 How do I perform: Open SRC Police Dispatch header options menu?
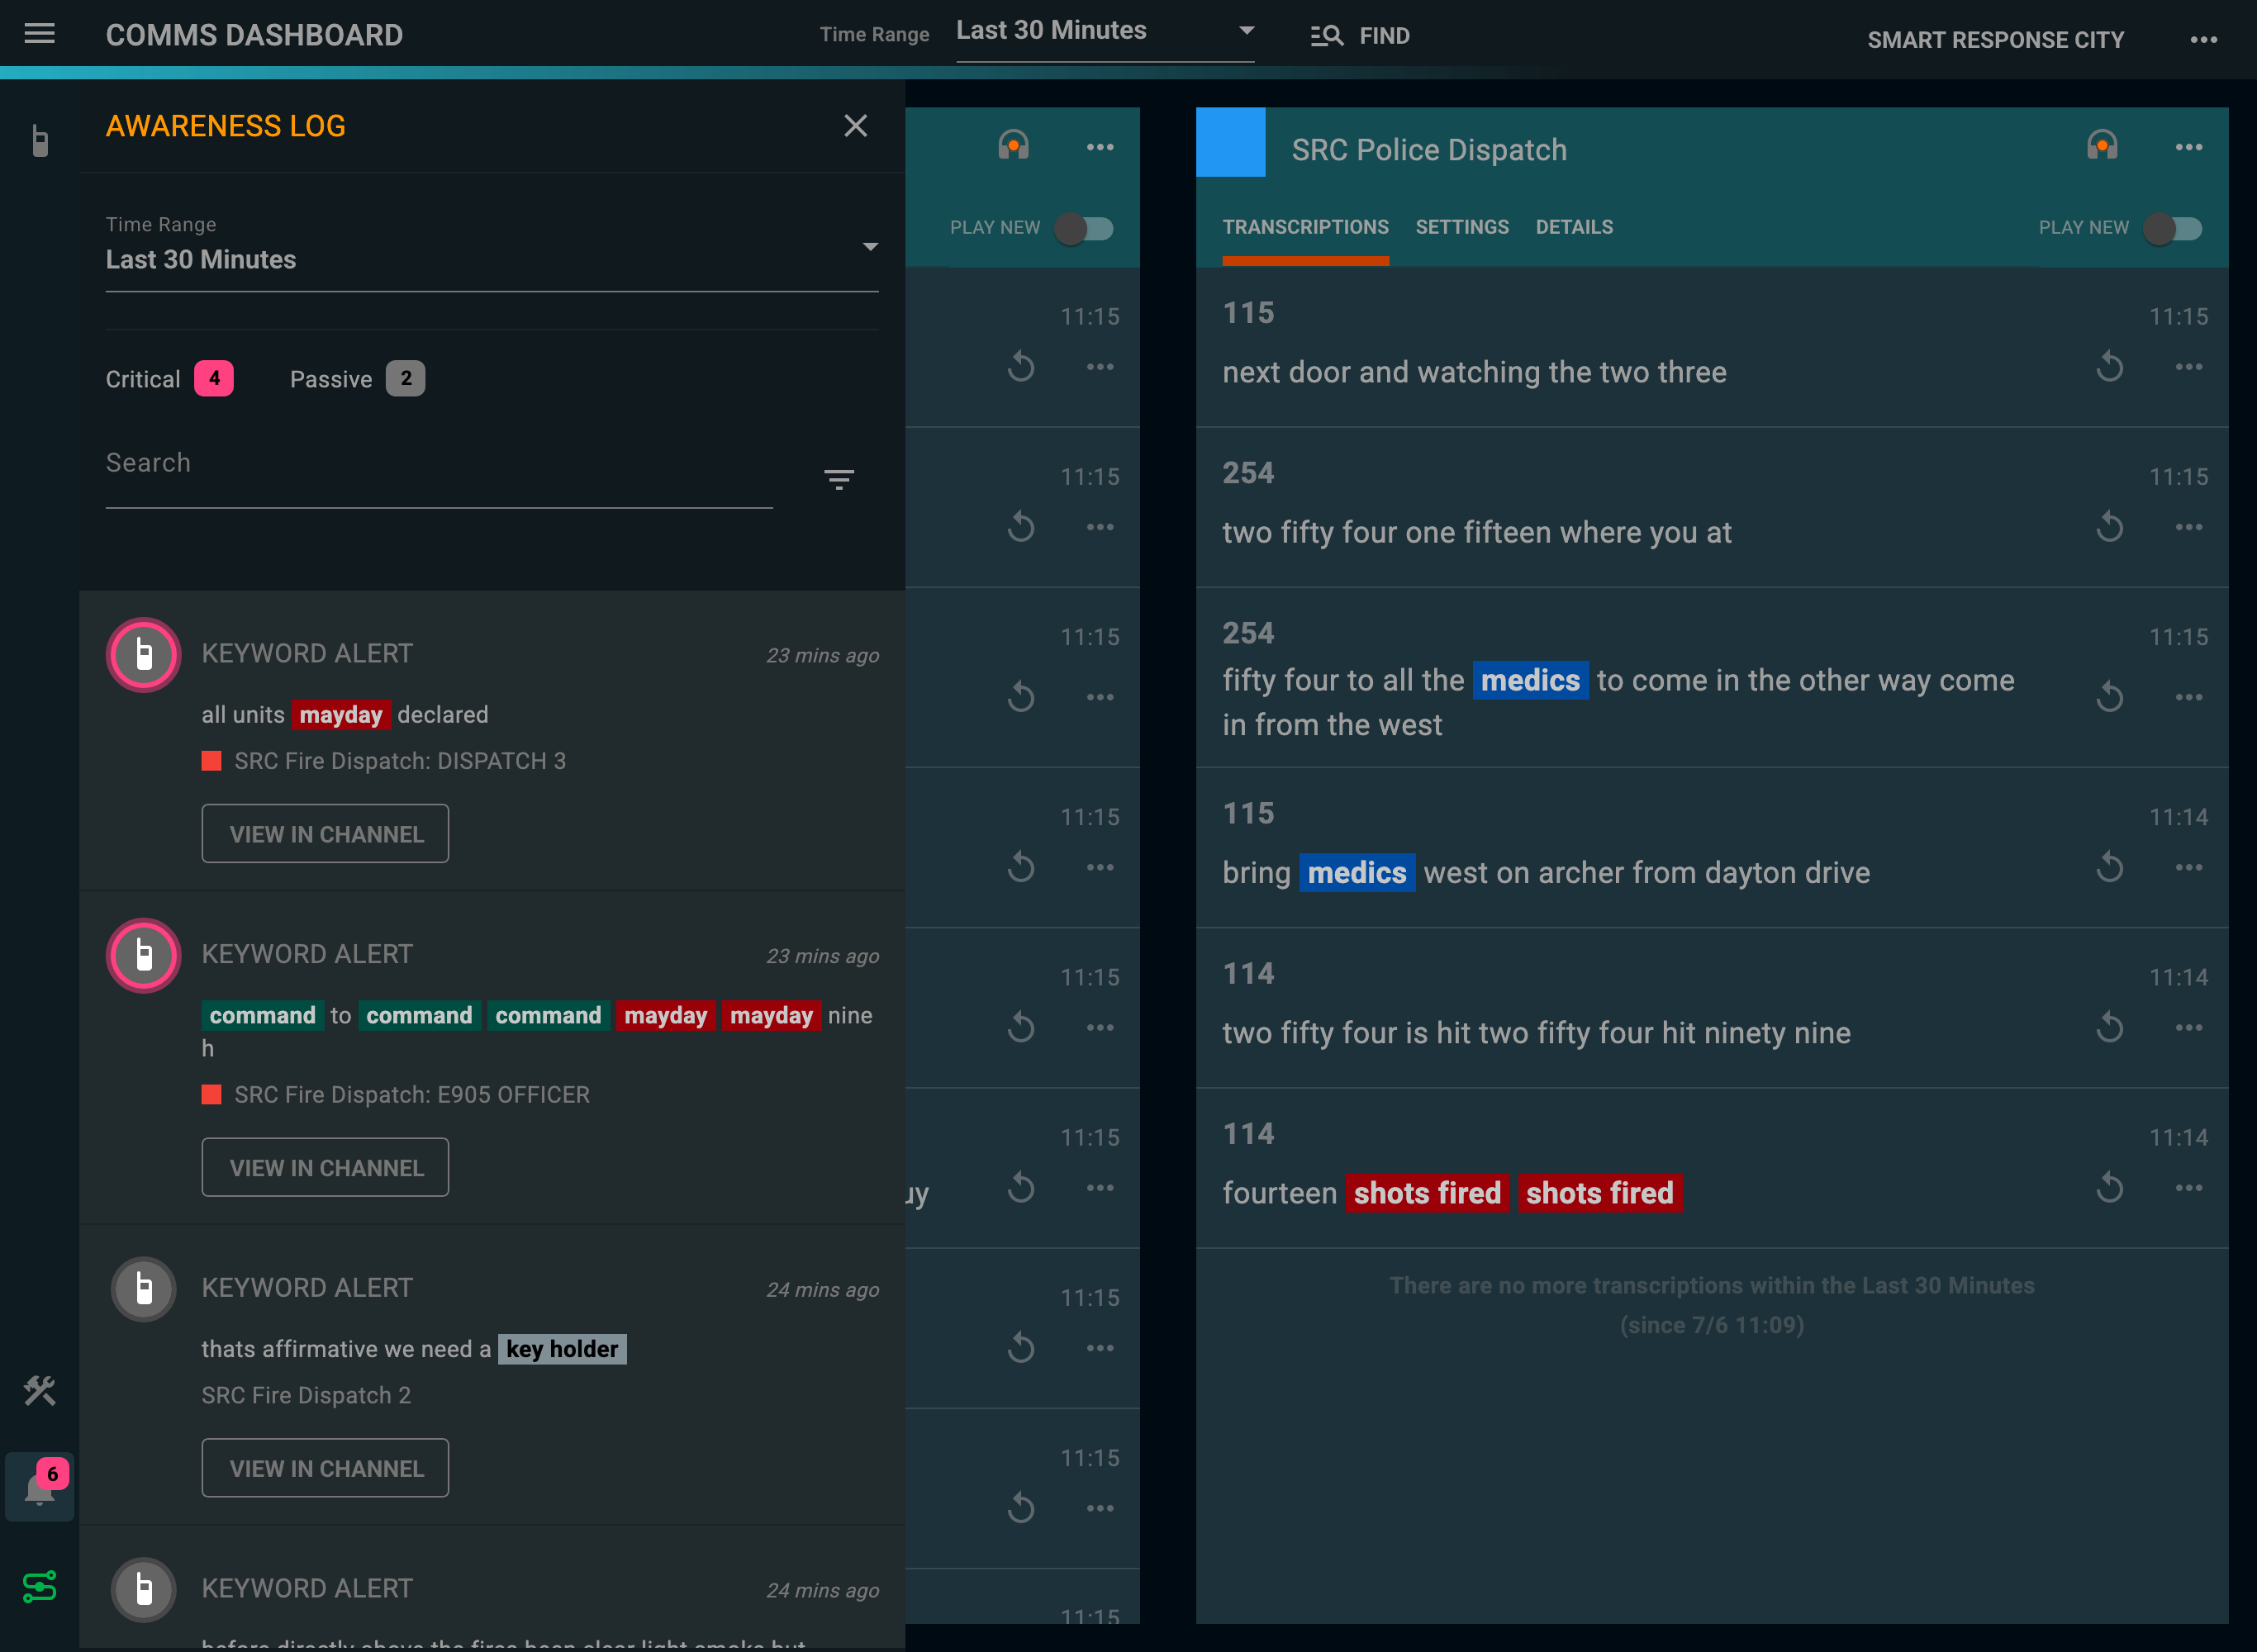pyautogui.click(x=2189, y=147)
